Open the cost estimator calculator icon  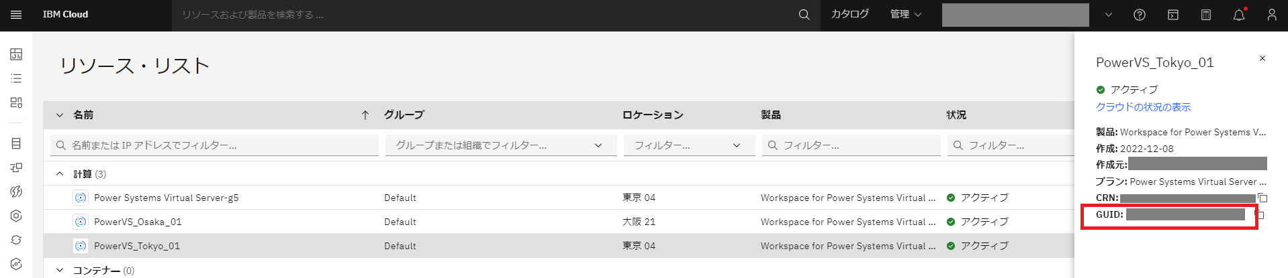tap(1206, 15)
